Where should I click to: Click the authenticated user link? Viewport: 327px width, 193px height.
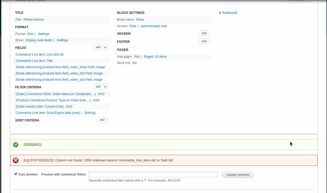click(154, 26)
